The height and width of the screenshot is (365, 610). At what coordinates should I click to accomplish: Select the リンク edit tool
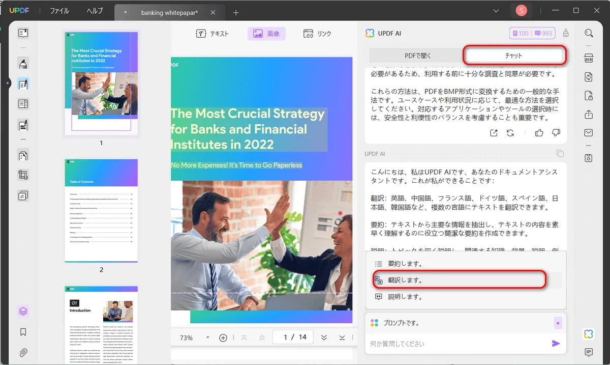(x=317, y=34)
